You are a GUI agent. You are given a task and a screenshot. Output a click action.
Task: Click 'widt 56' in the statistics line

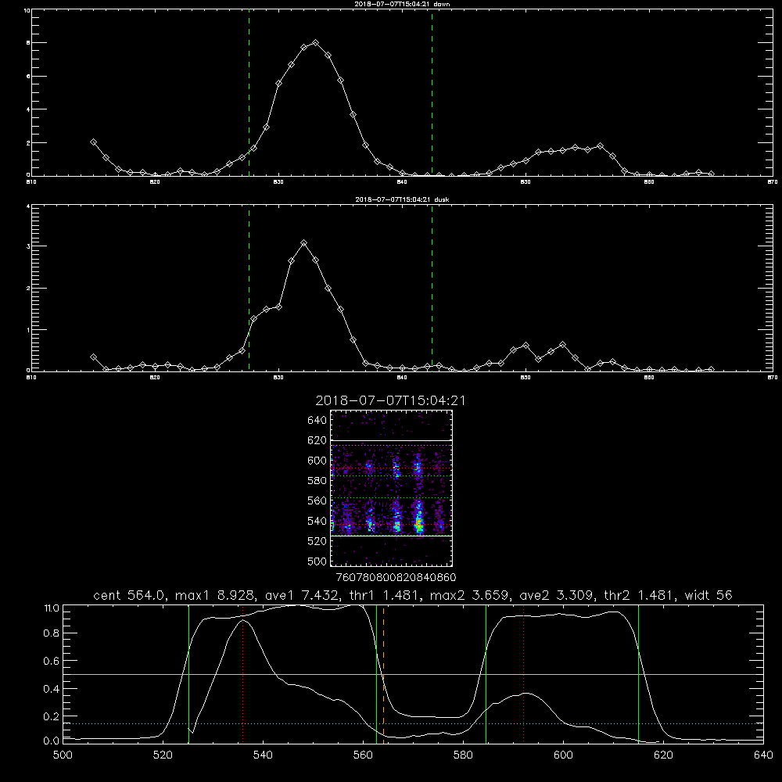[708, 595]
